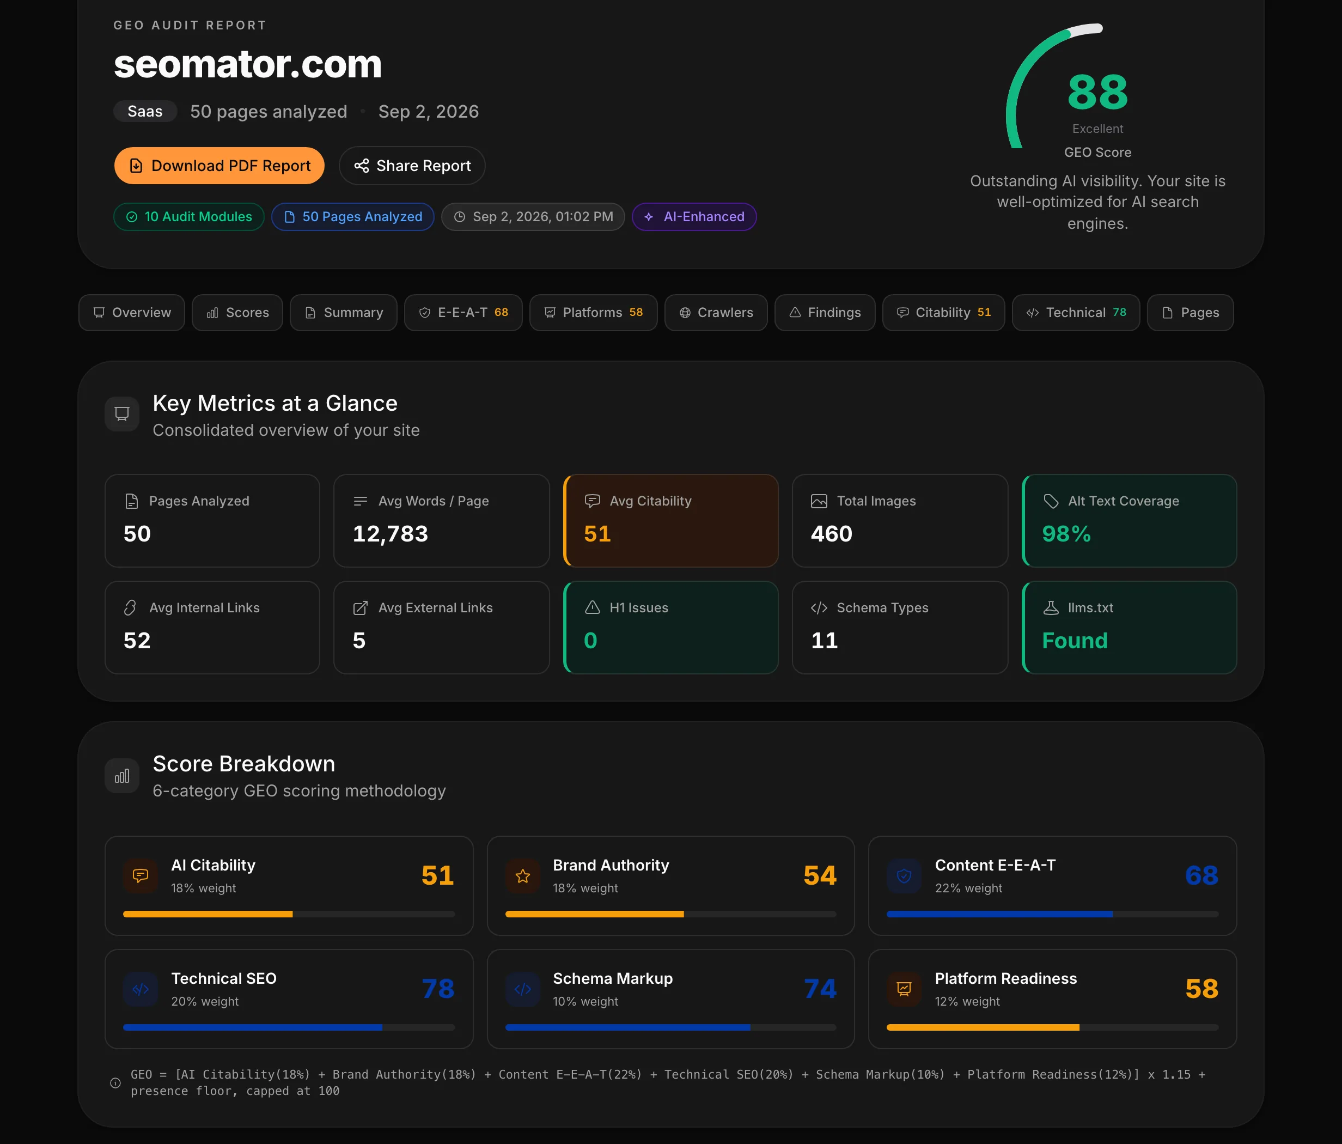Click the Schema Markup code icon
This screenshot has width=1342, height=1144.
click(523, 989)
